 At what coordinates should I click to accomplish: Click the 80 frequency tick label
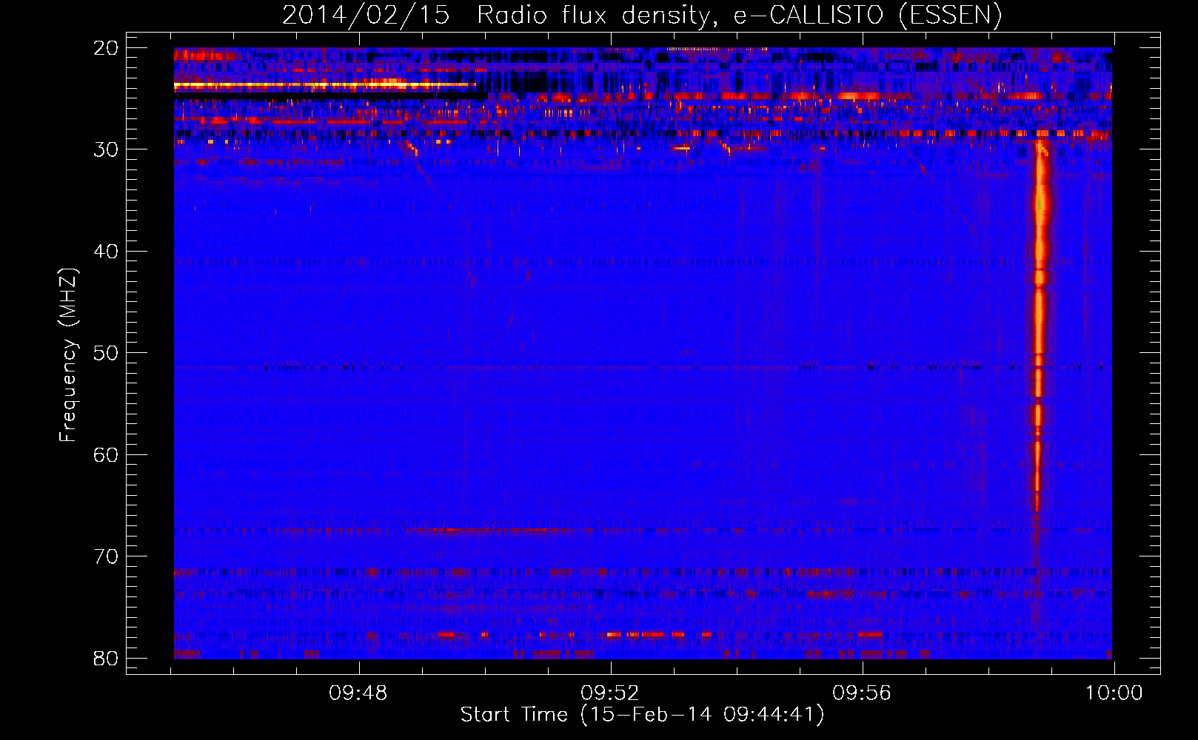(x=106, y=658)
